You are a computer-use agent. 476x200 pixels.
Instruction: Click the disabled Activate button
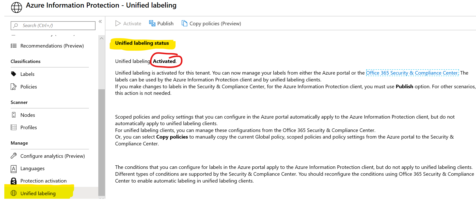(128, 23)
